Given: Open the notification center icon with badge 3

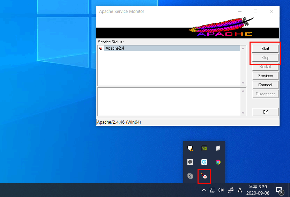Looking at the screenshot, I should tap(280, 190).
